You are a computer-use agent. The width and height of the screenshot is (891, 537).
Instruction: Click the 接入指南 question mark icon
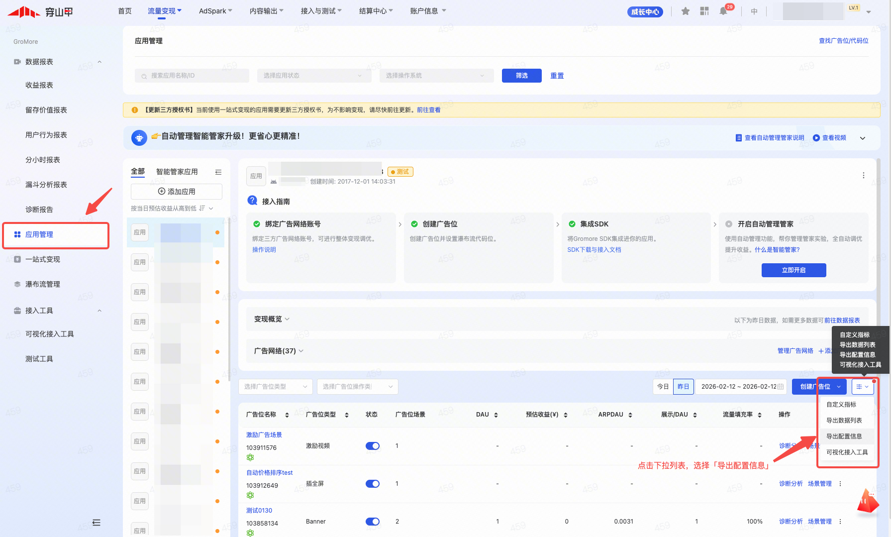pyautogui.click(x=252, y=201)
